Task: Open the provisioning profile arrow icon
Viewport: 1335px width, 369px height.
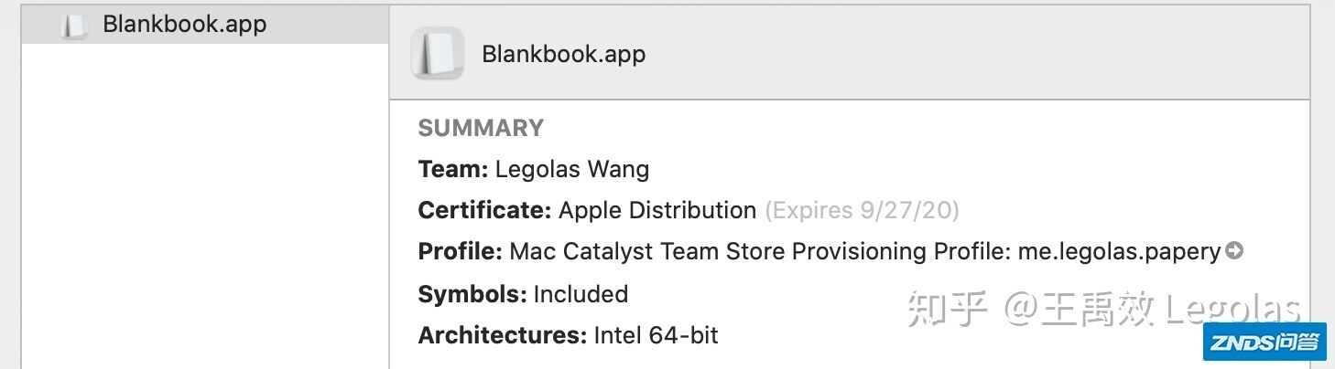Action: (1234, 250)
